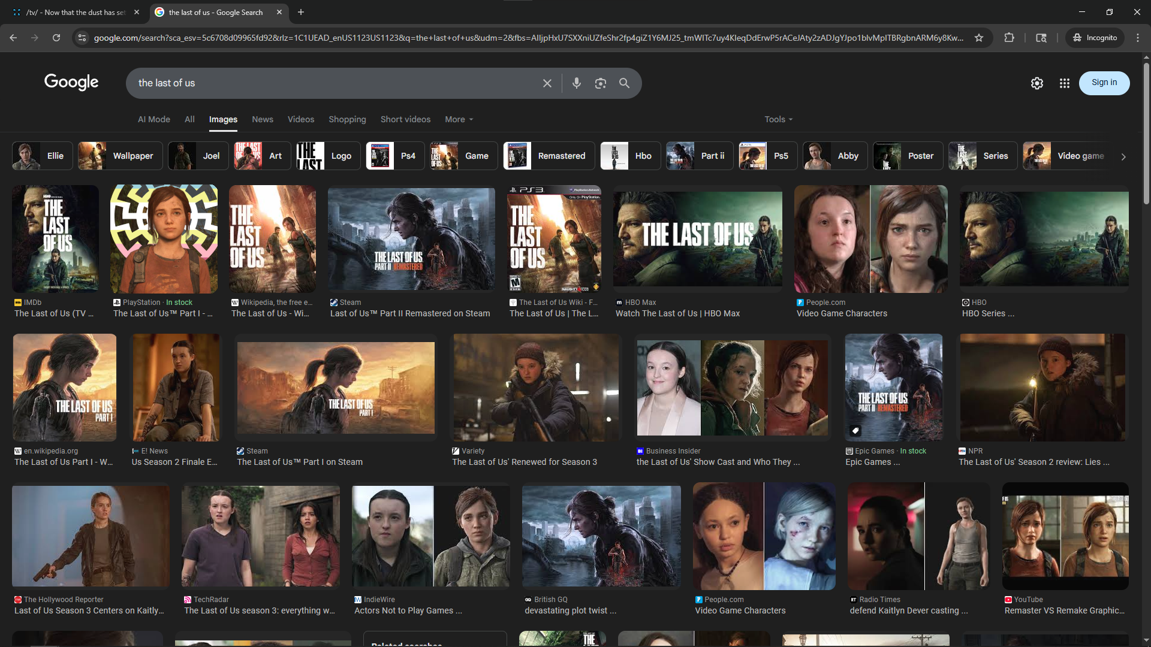Open the Business Insider cast image
Viewport: 1151px width, 647px height.
733,388
